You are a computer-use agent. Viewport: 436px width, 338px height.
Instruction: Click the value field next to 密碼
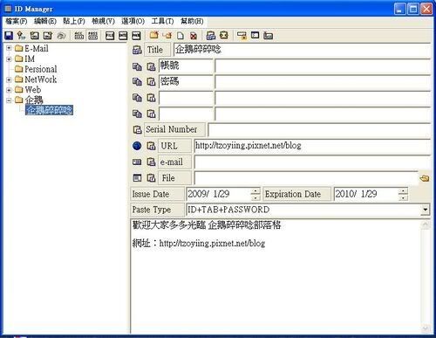tap(323, 82)
